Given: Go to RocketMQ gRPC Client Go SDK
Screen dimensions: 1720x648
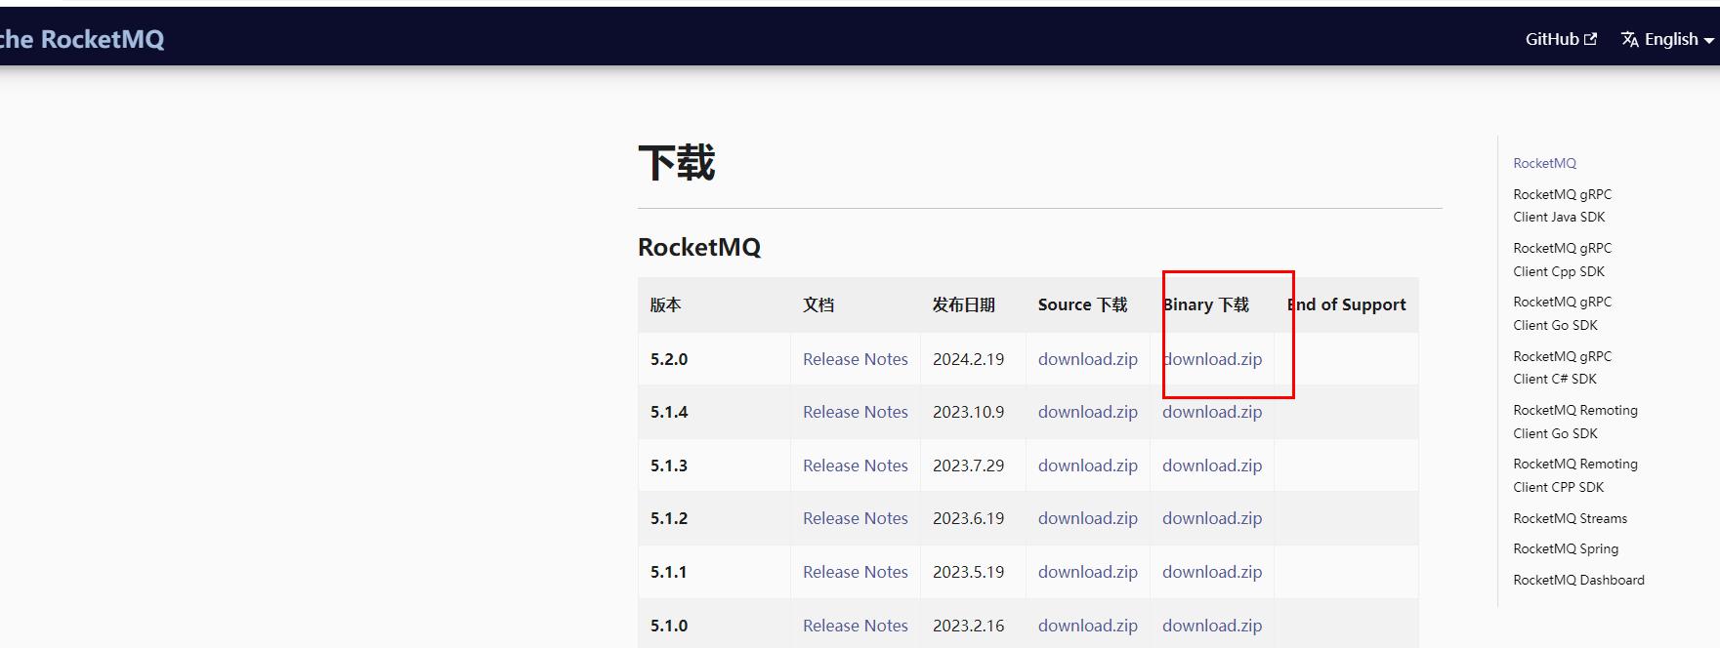Looking at the screenshot, I should [1562, 313].
